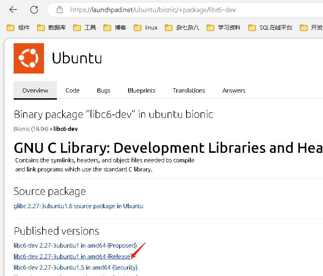Click the Ubuntu logo image

point(29,58)
